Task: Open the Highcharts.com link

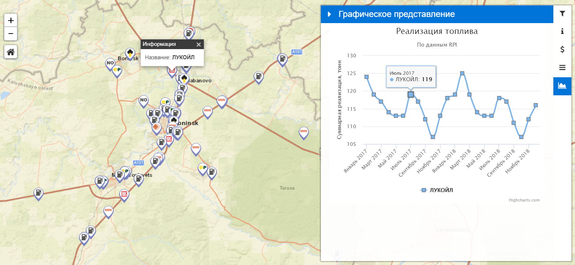Action: pyautogui.click(x=524, y=200)
